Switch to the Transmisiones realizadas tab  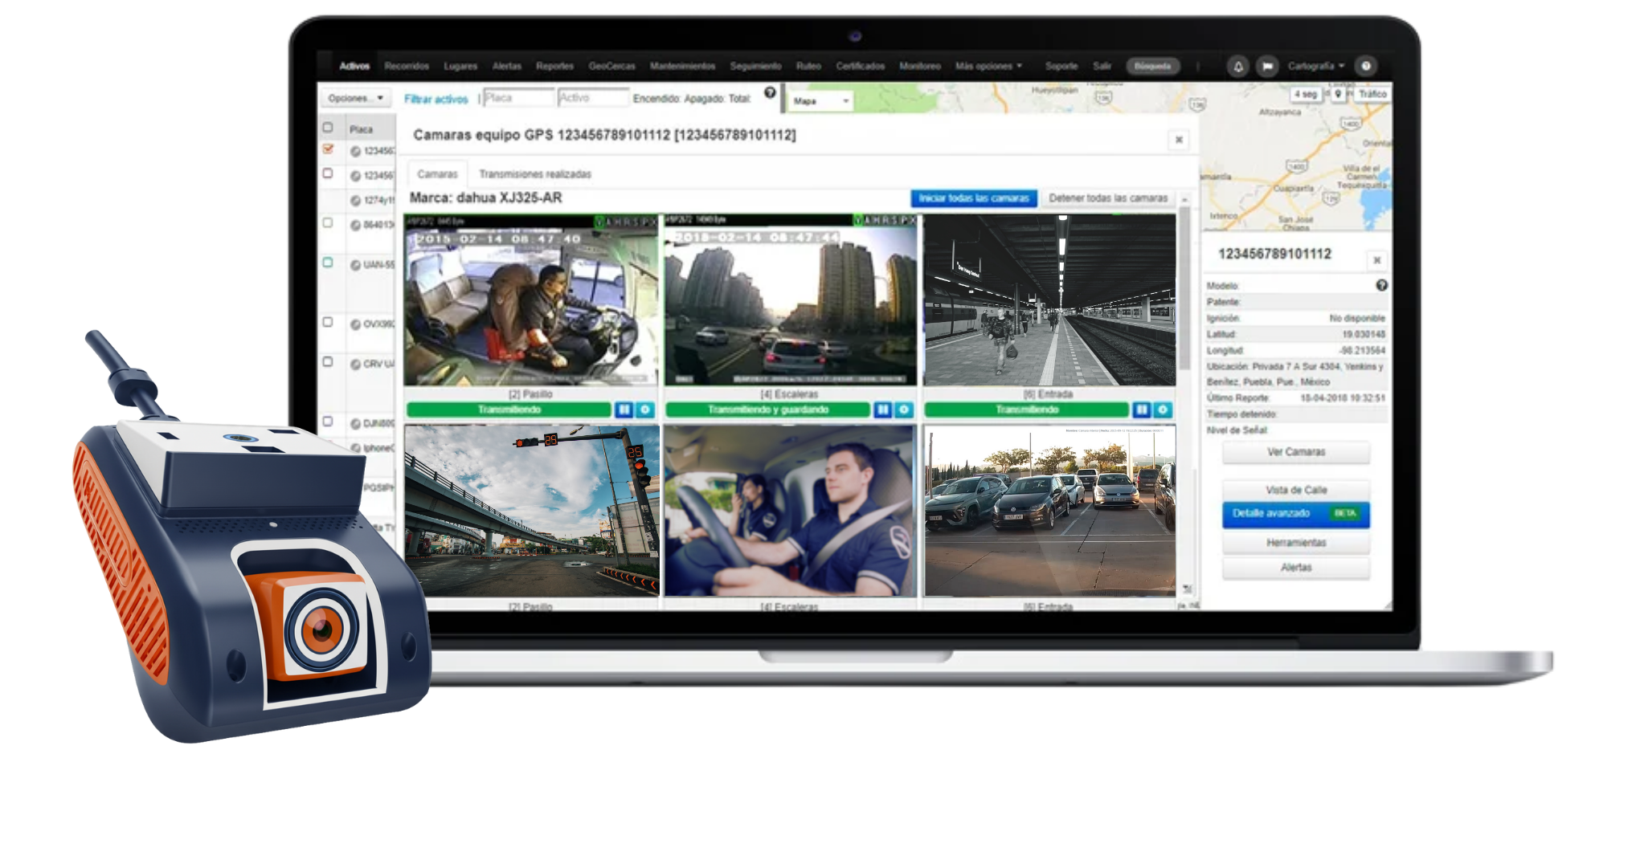pyautogui.click(x=534, y=173)
